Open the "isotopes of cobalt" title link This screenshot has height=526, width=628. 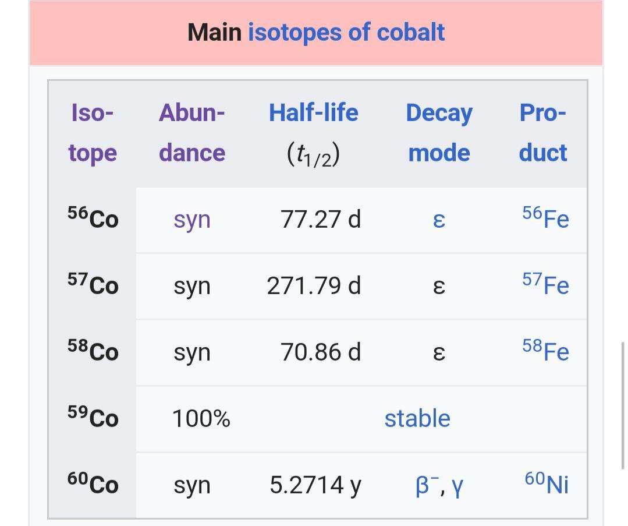tap(346, 32)
